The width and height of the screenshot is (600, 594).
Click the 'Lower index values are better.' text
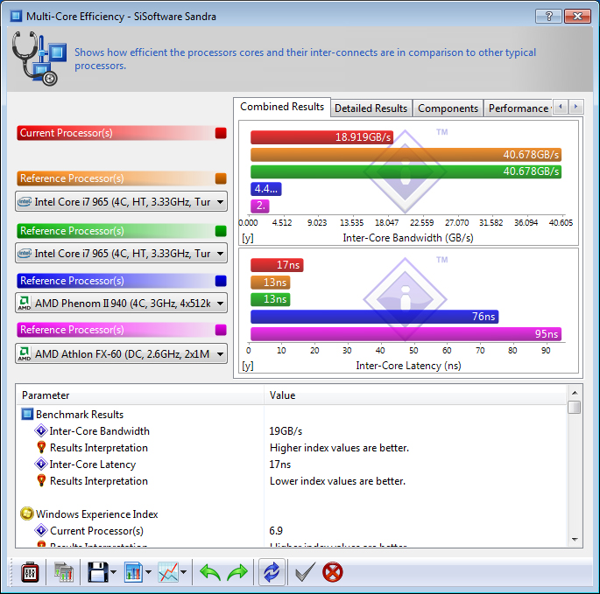coord(337,481)
